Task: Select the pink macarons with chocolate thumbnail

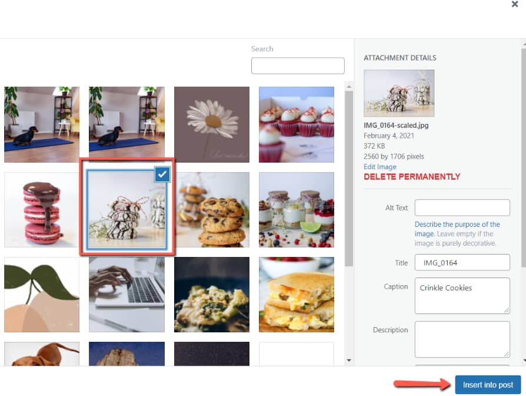Action: click(x=42, y=210)
